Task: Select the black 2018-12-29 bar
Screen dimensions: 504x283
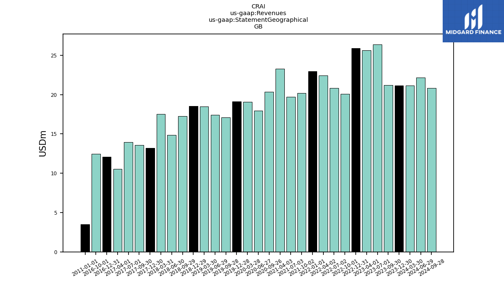Action: pos(193,179)
